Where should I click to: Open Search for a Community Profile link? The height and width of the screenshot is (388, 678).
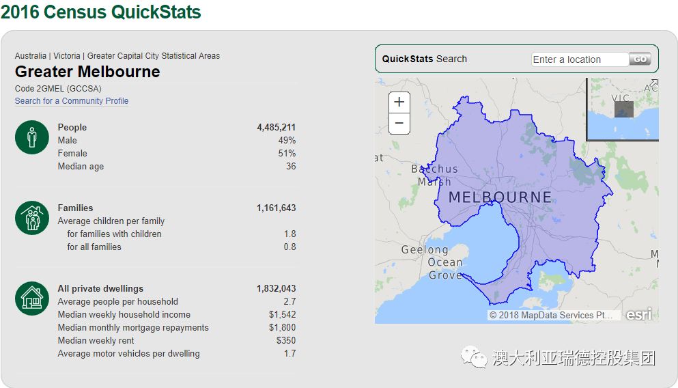tap(72, 101)
